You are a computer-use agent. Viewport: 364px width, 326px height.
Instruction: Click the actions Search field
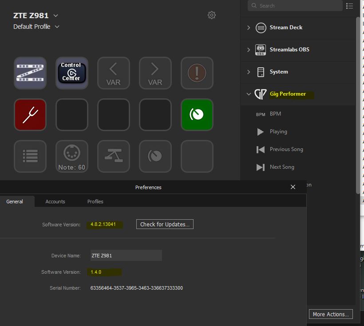click(295, 6)
